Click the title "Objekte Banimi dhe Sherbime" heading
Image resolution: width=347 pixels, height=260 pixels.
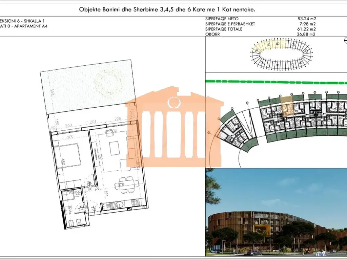coord(167,10)
